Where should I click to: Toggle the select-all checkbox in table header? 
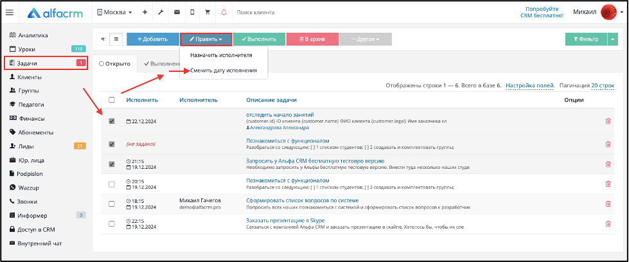coord(112,100)
